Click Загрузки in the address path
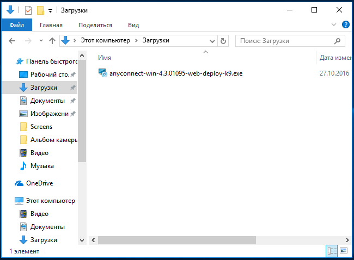Image resolution: width=354 pixels, height=260 pixels. [156, 40]
